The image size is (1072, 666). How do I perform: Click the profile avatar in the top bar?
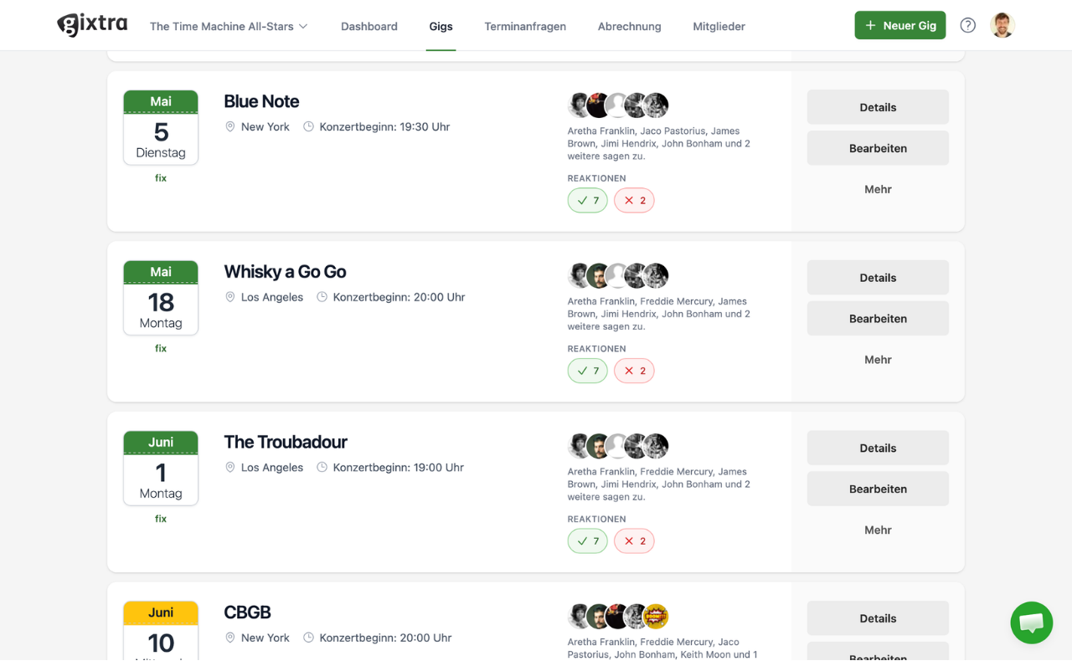coord(1002,24)
